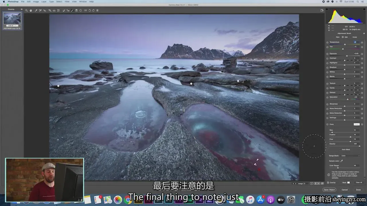This screenshot has width=367, height=206.
Task: Select the Hand tool
Action: [x=31, y=11]
